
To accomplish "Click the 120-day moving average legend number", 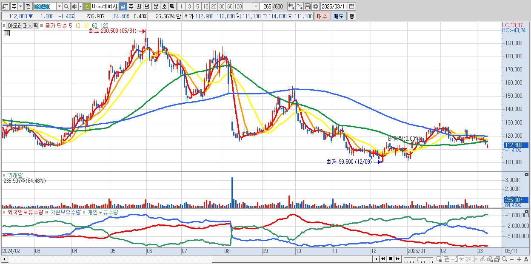I will tap(104, 26).
